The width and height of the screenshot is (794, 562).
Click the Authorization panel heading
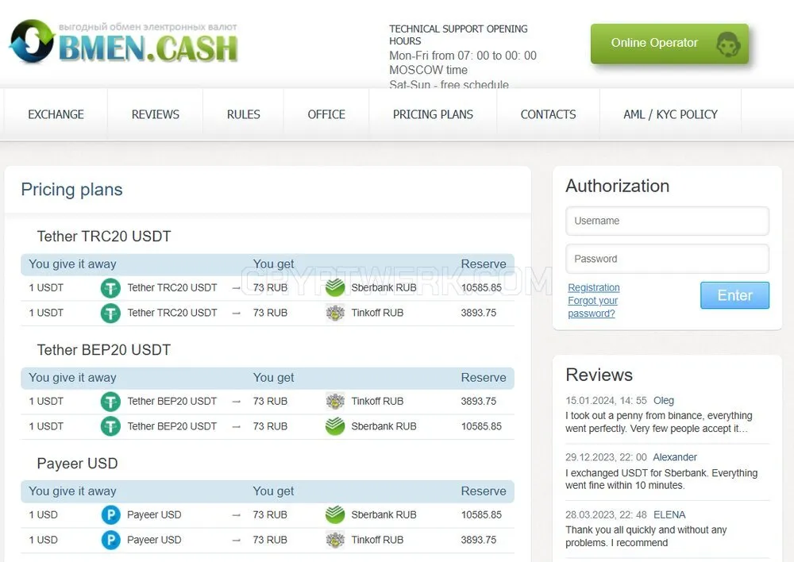(x=617, y=186)
